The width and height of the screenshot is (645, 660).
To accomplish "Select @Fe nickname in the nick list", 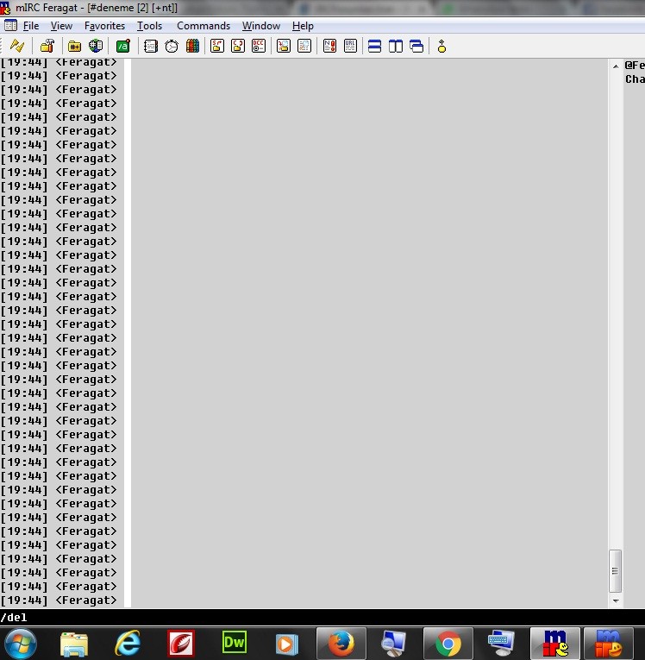I will point(635,66).
